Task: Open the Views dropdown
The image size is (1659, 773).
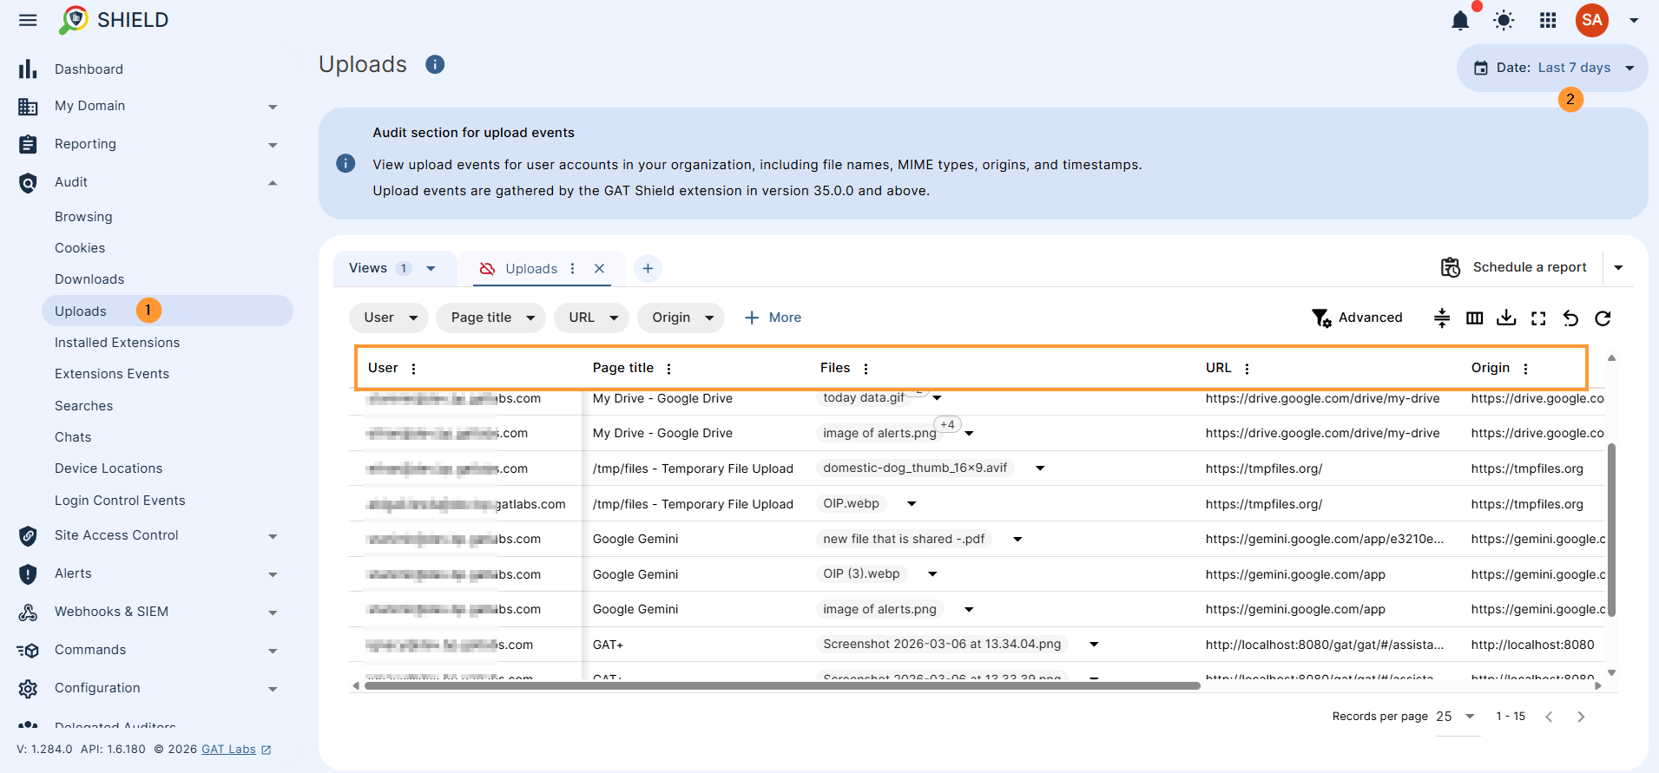Action: pyautogui.click(x=394, y=268)
